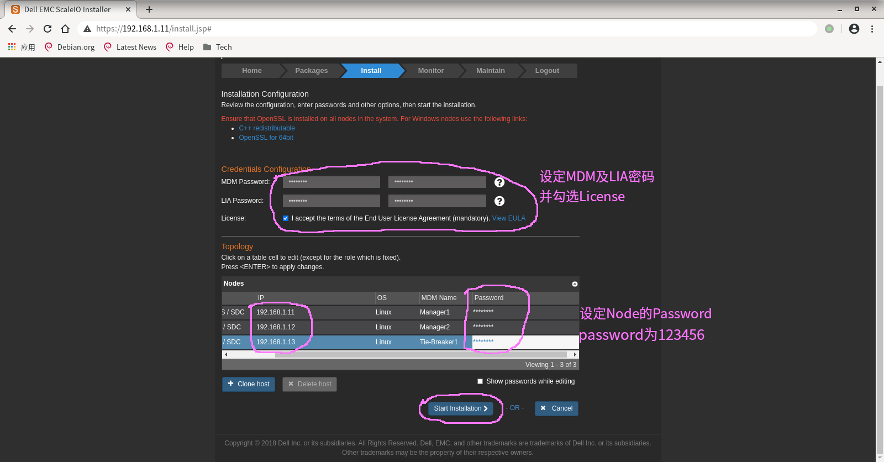Toggle Show passwords while editing
The image size is (884, 462).
[x=480, y=381]
